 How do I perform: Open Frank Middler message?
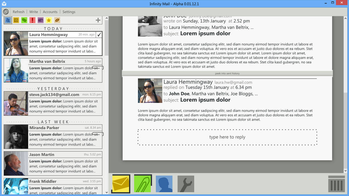click(53, 186)
